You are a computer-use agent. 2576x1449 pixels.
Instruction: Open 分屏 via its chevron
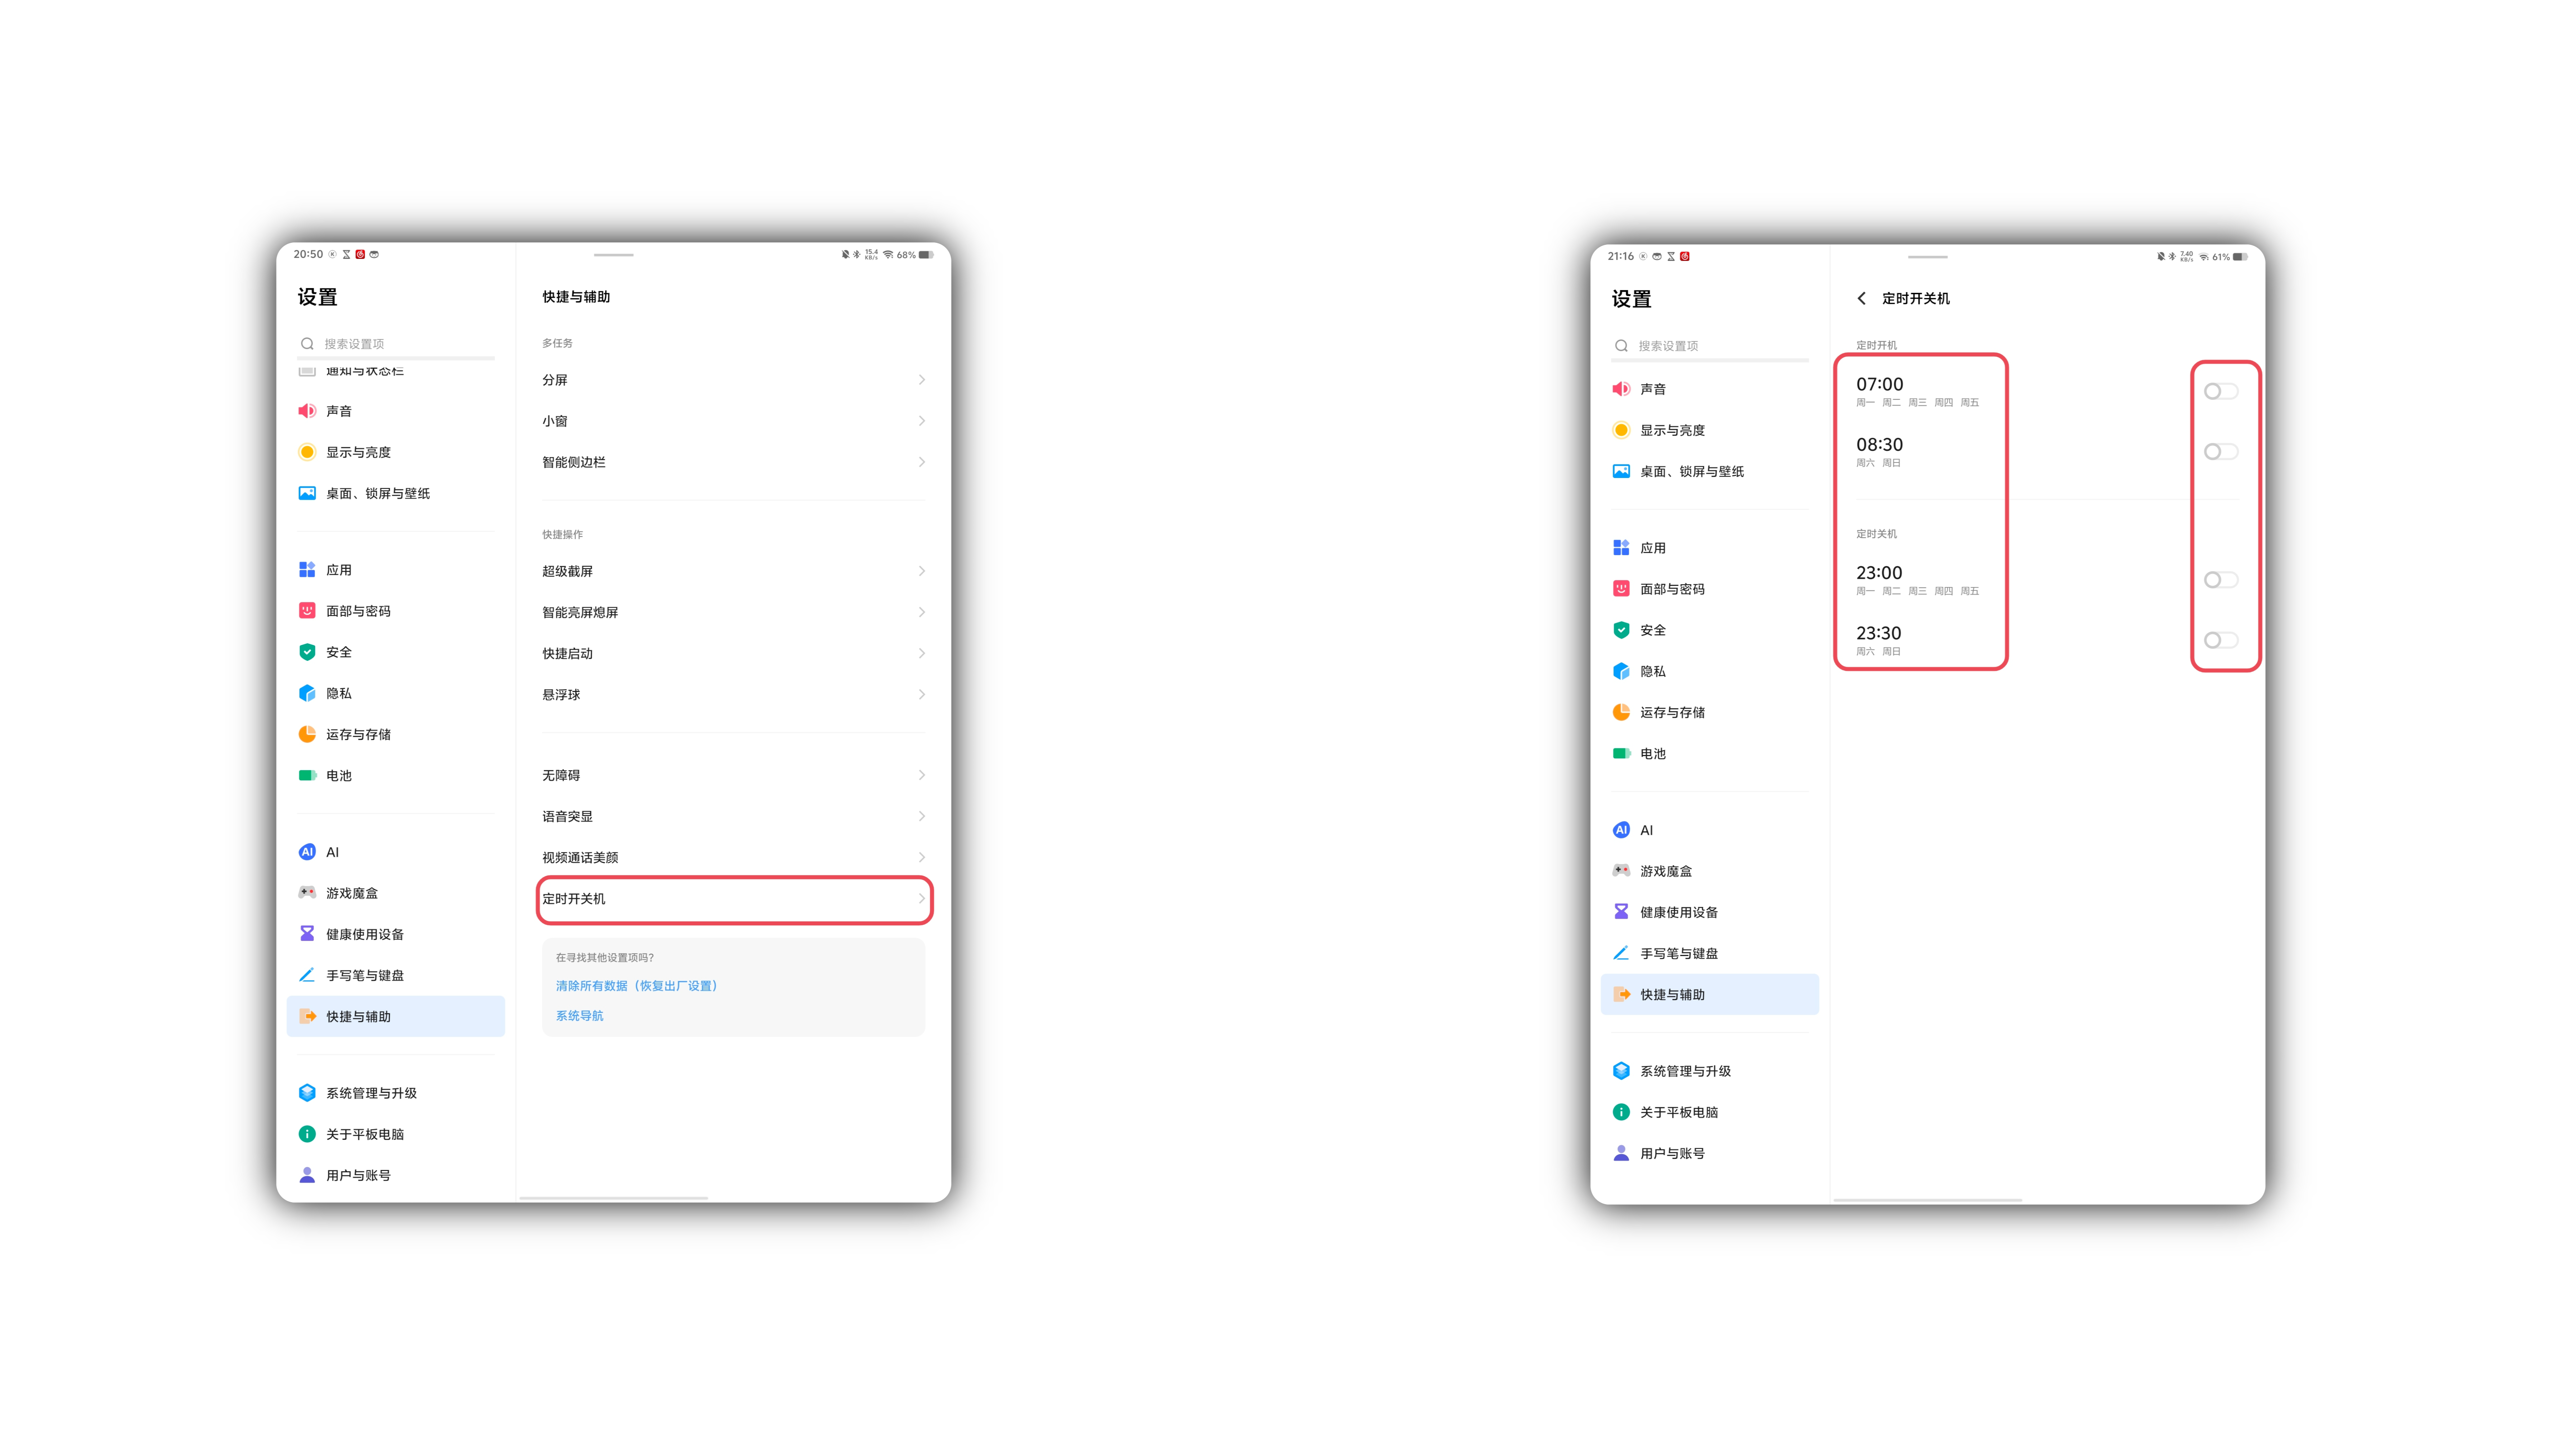tap(921, 380)
